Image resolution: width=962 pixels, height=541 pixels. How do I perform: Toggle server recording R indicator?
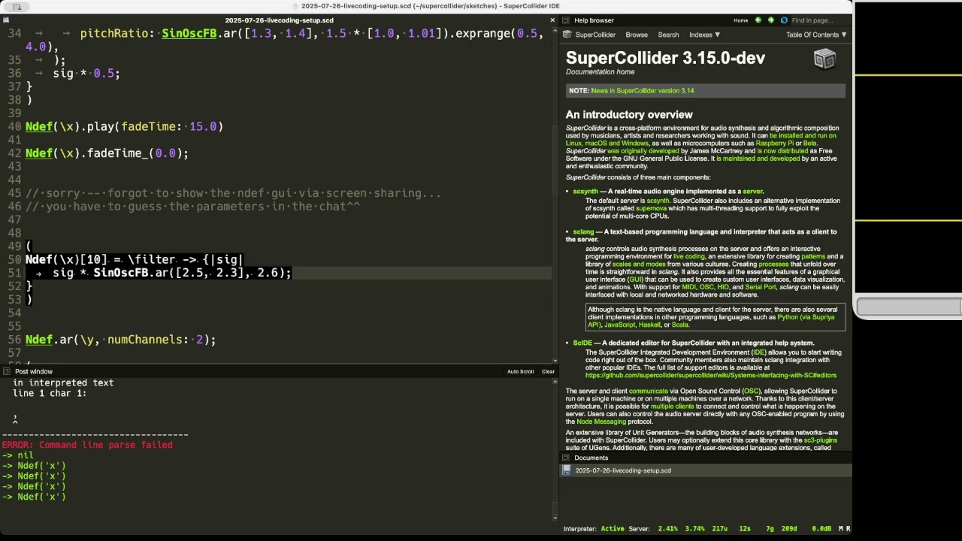(x=849, y=529)
